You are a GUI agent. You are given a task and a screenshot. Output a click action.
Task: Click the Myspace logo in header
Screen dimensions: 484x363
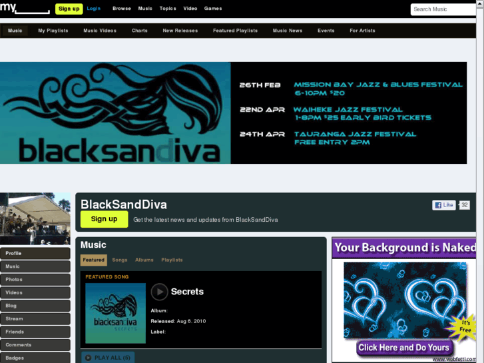click(x=25, y=9)
